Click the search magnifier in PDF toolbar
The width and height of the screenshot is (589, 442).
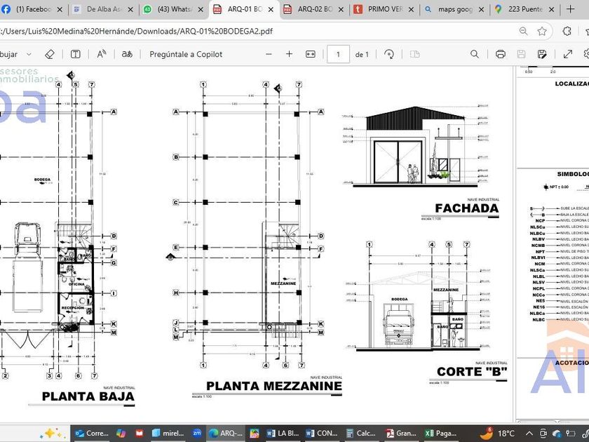(x=475, y=54)
